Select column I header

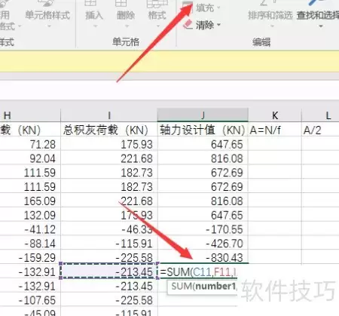109,115
